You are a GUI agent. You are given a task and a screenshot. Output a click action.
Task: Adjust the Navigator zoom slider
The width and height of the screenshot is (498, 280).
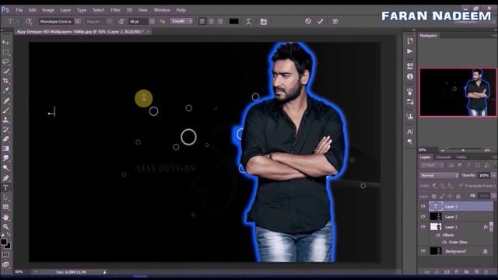[x=463, y=150]
